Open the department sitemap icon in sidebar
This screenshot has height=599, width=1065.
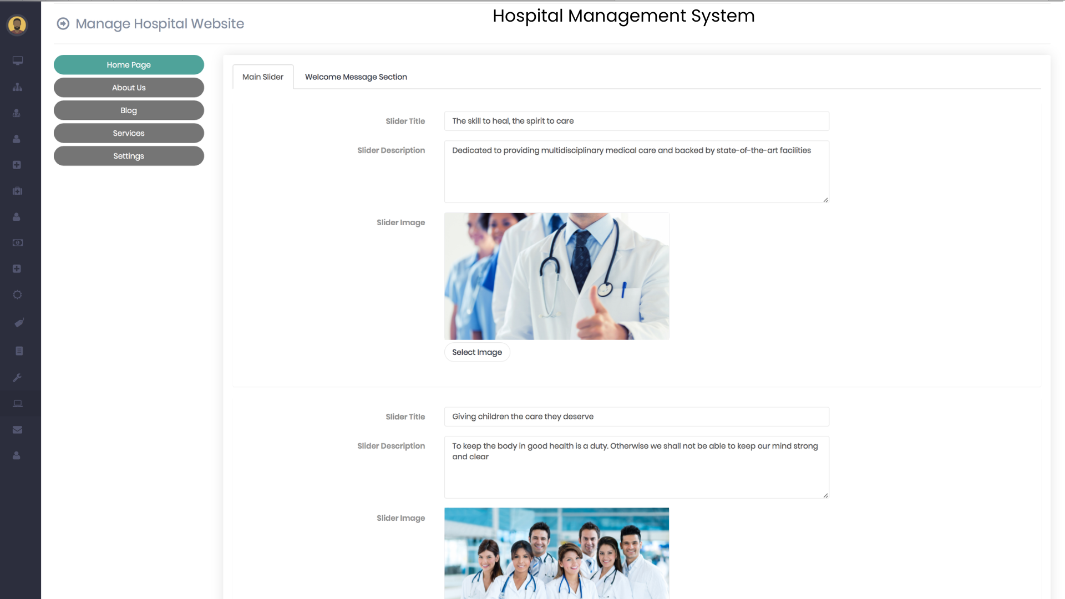click(18, 87)
